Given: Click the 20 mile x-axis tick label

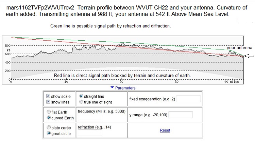Looking at the screenshot, I should [121, 82].
